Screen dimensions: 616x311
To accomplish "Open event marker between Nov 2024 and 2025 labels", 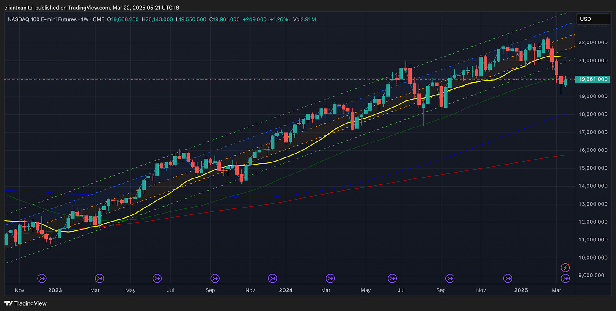I will (508, 279).
